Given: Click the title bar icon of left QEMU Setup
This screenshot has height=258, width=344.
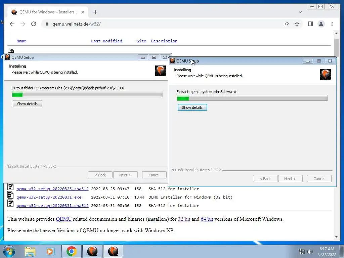Looking at the screenshot, I should [x=7, y=57].
